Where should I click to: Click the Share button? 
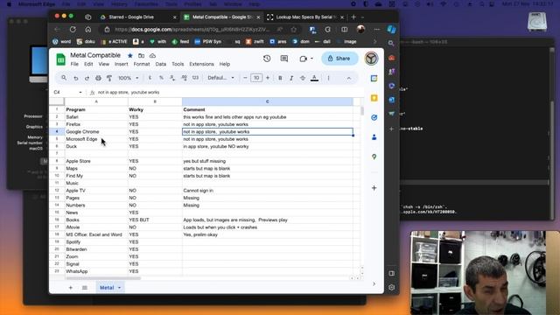[x=339, y=59]
